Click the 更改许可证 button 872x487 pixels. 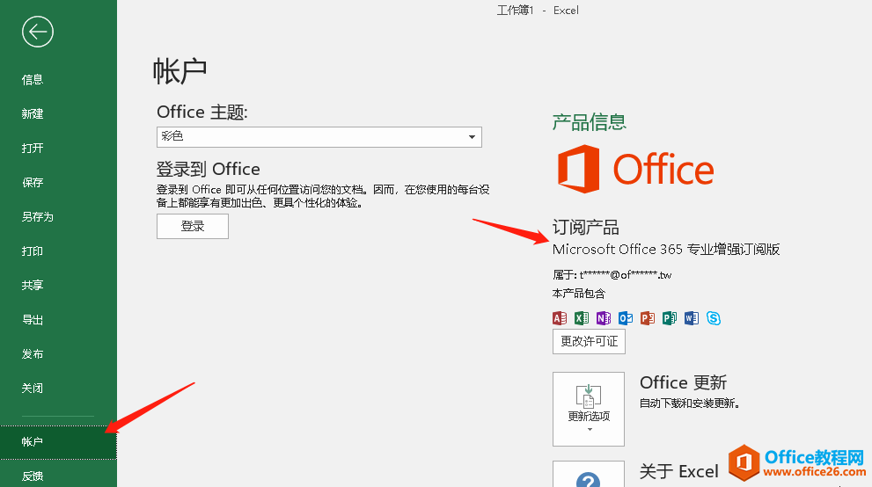[589, 341]
